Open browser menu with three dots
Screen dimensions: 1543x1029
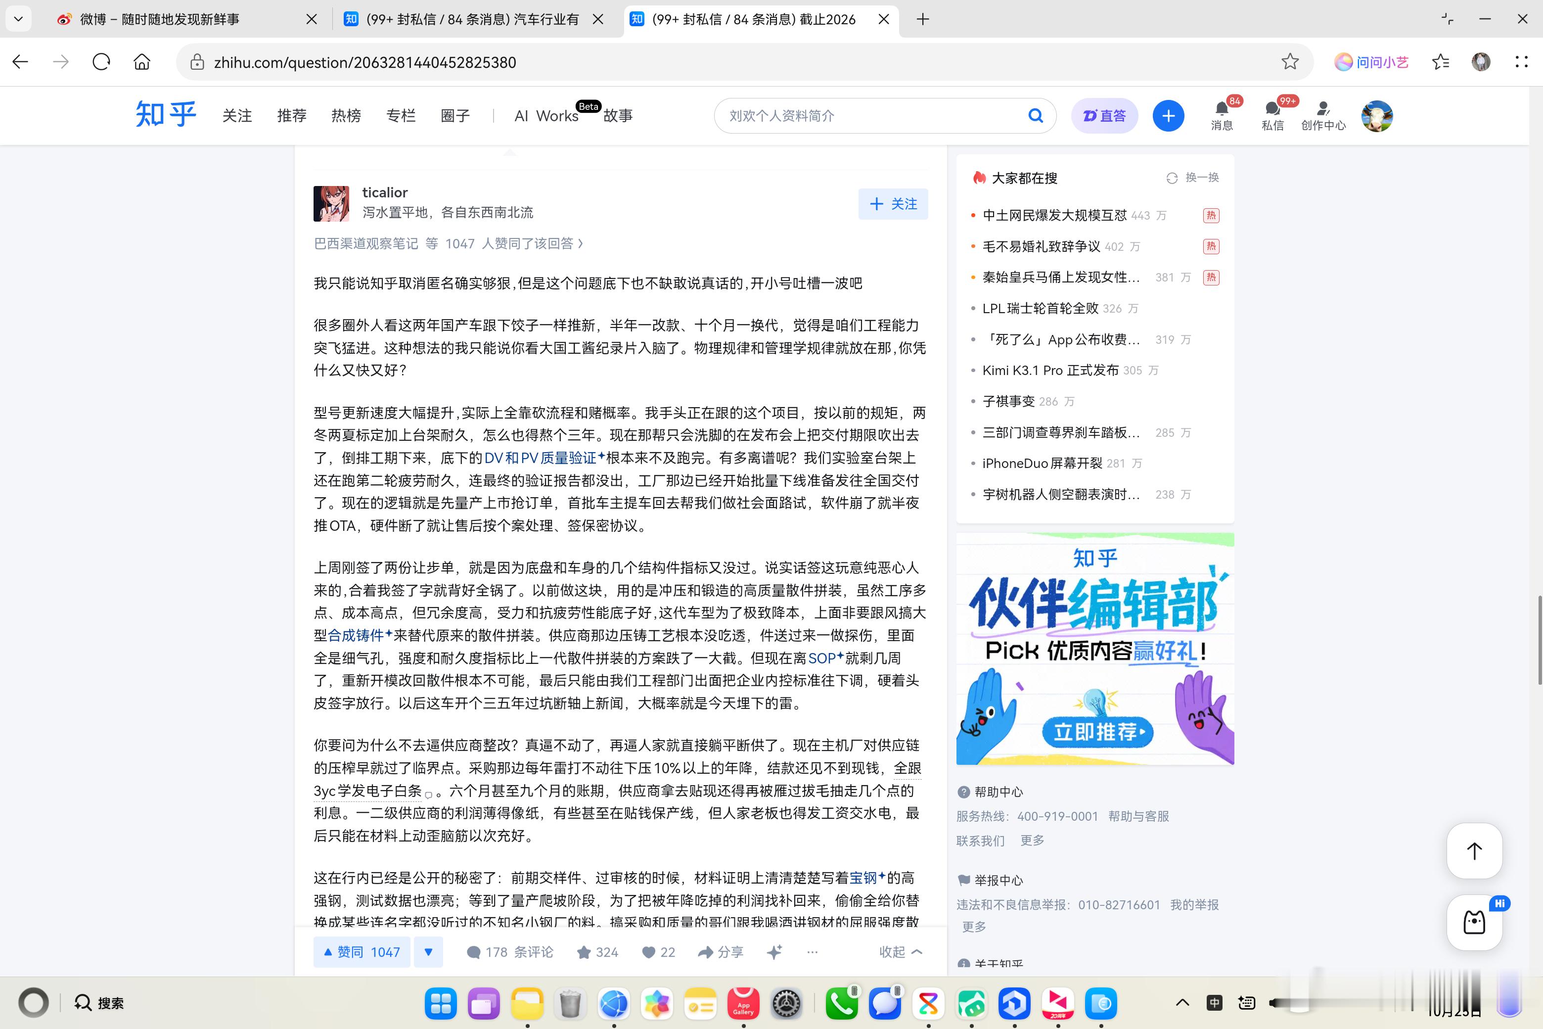pyautogui.click(x=1521, y=62)
